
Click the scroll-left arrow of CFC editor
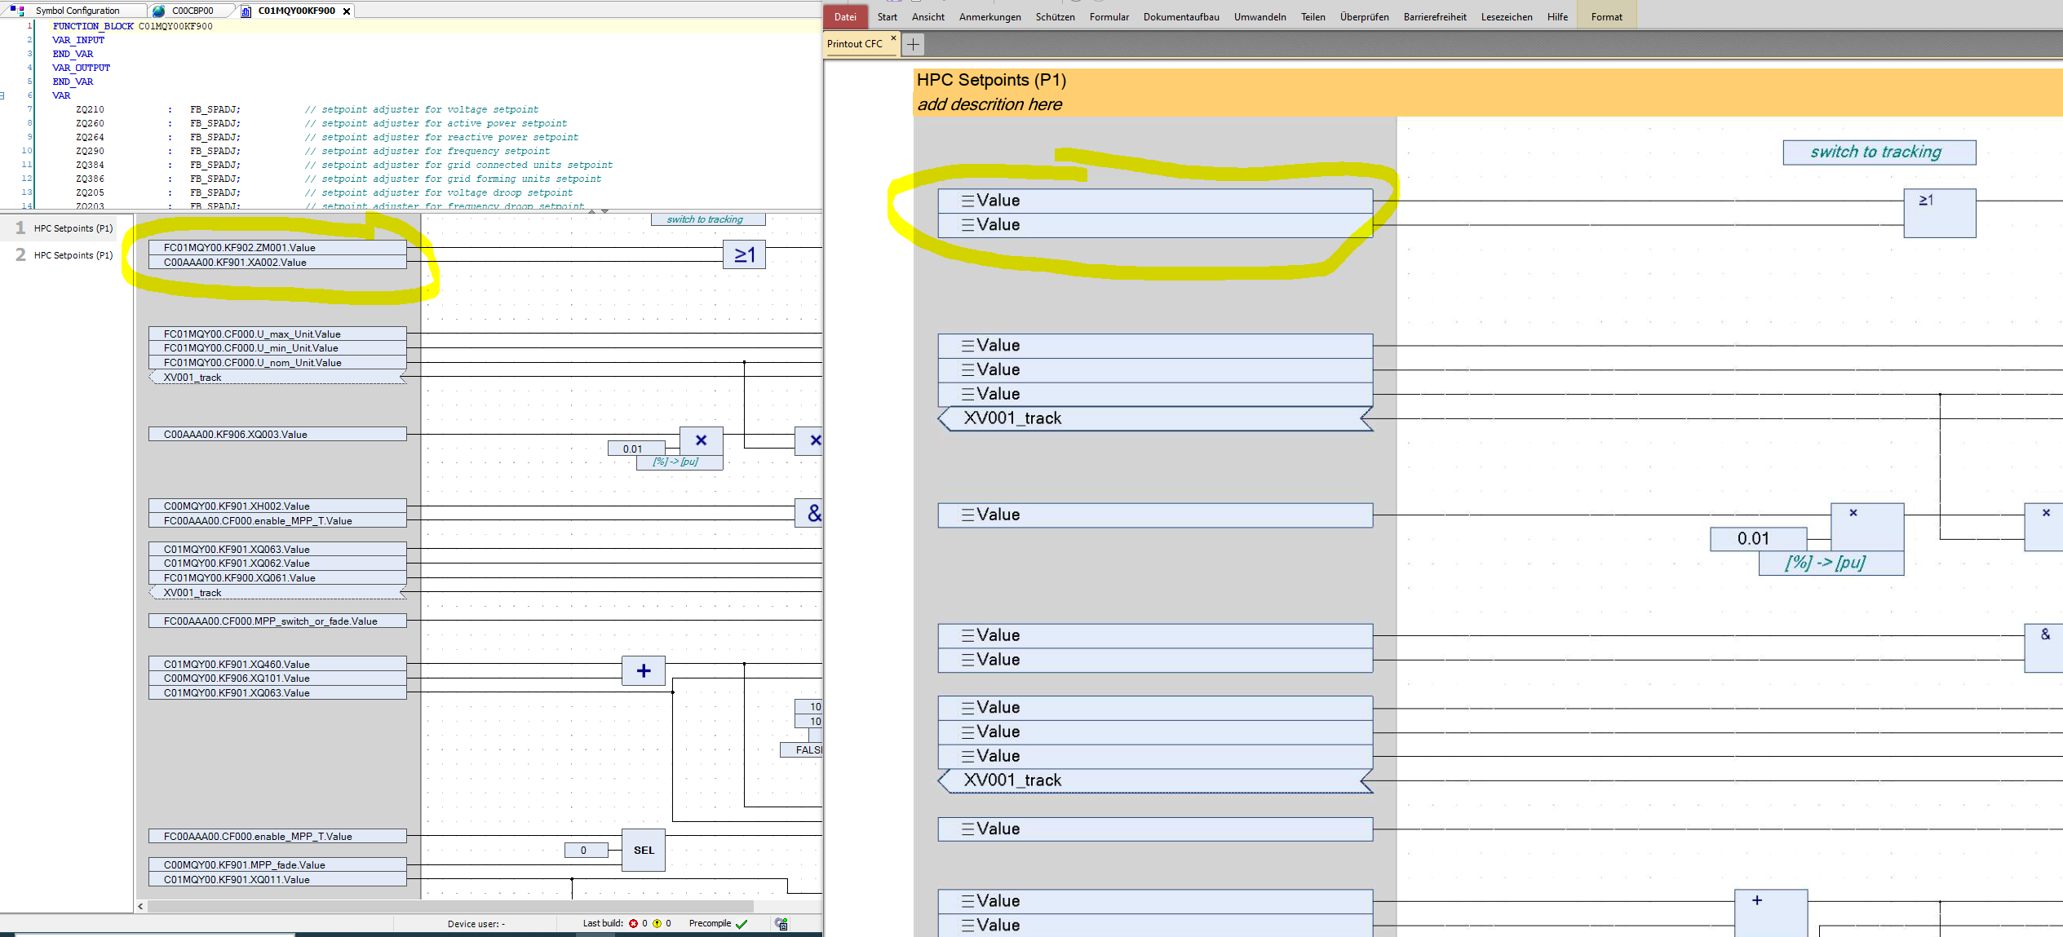point(141,906)
